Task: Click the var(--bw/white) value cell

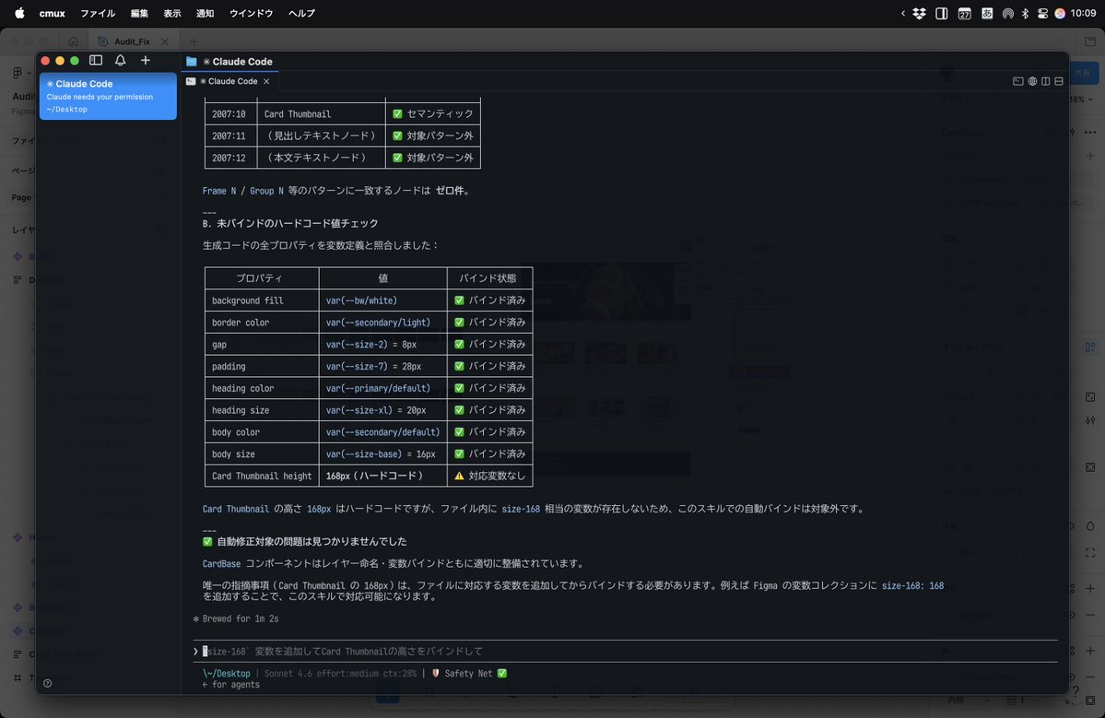Action: coord(382,300)
